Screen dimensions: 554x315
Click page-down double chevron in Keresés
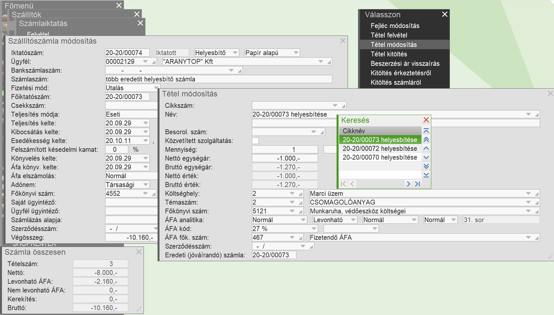coord(426,166)
